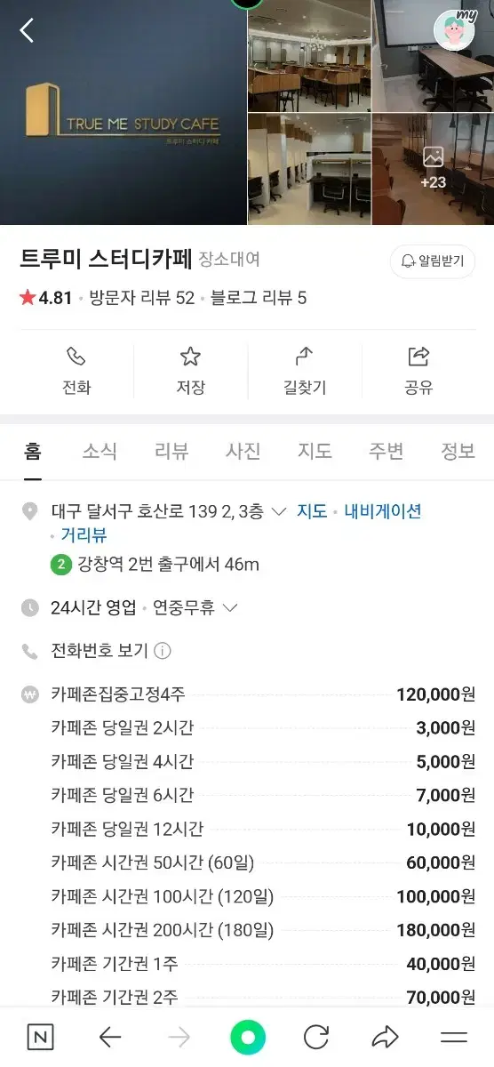
Task: Expand the address details chevron
Action: click(278, 511)
